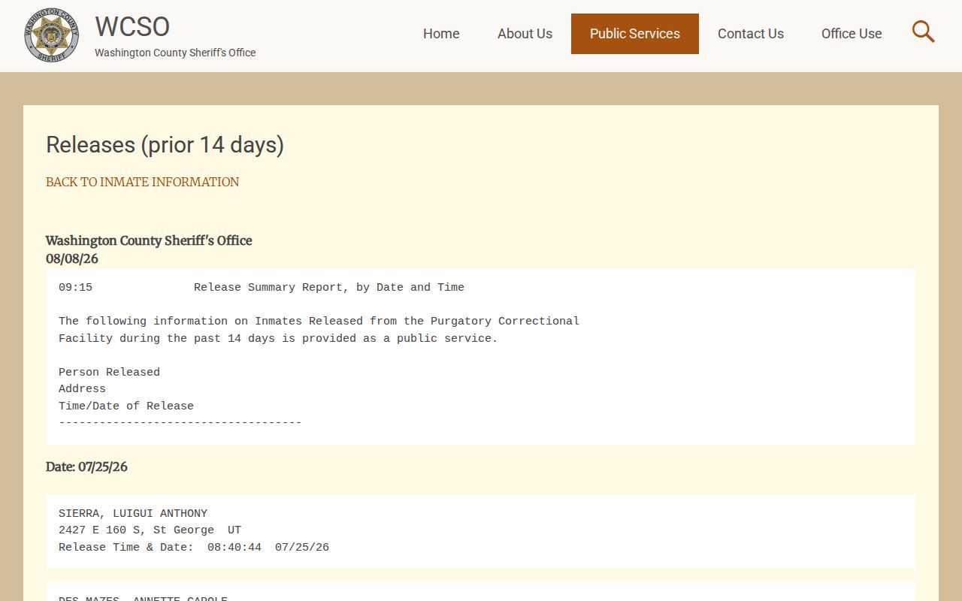The image size is (962, 601).
Task: Select the Purgatory Correctional Facility sentence
Action: coord(319,330)
